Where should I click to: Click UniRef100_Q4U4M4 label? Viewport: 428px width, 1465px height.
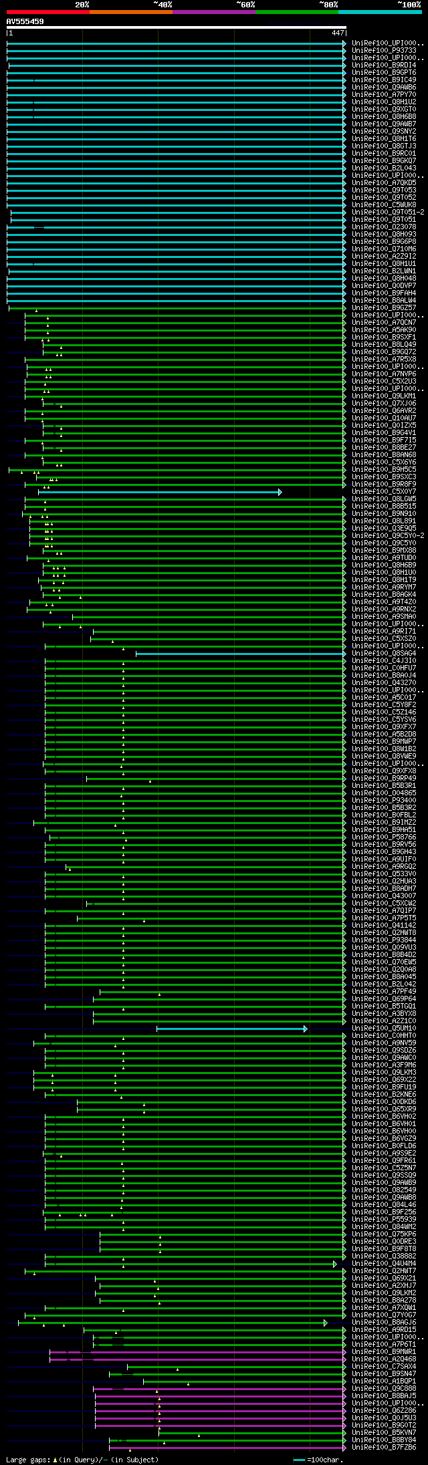pos(384,1263)
